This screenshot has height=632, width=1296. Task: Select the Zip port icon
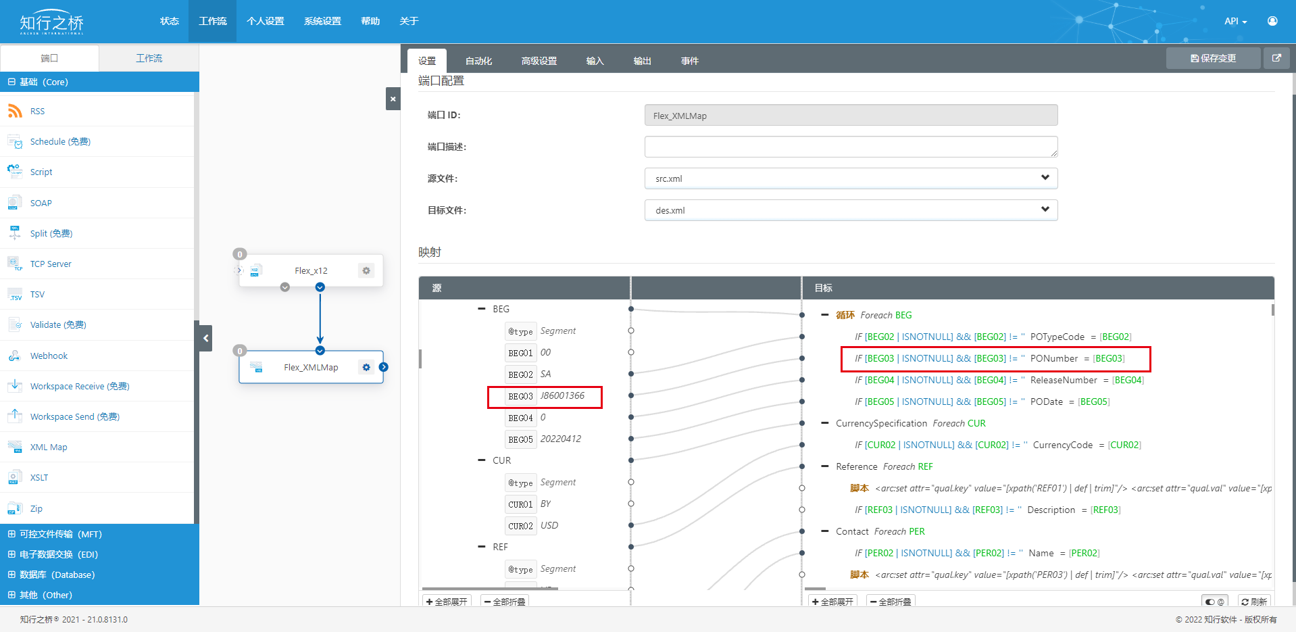coord(15,508)
